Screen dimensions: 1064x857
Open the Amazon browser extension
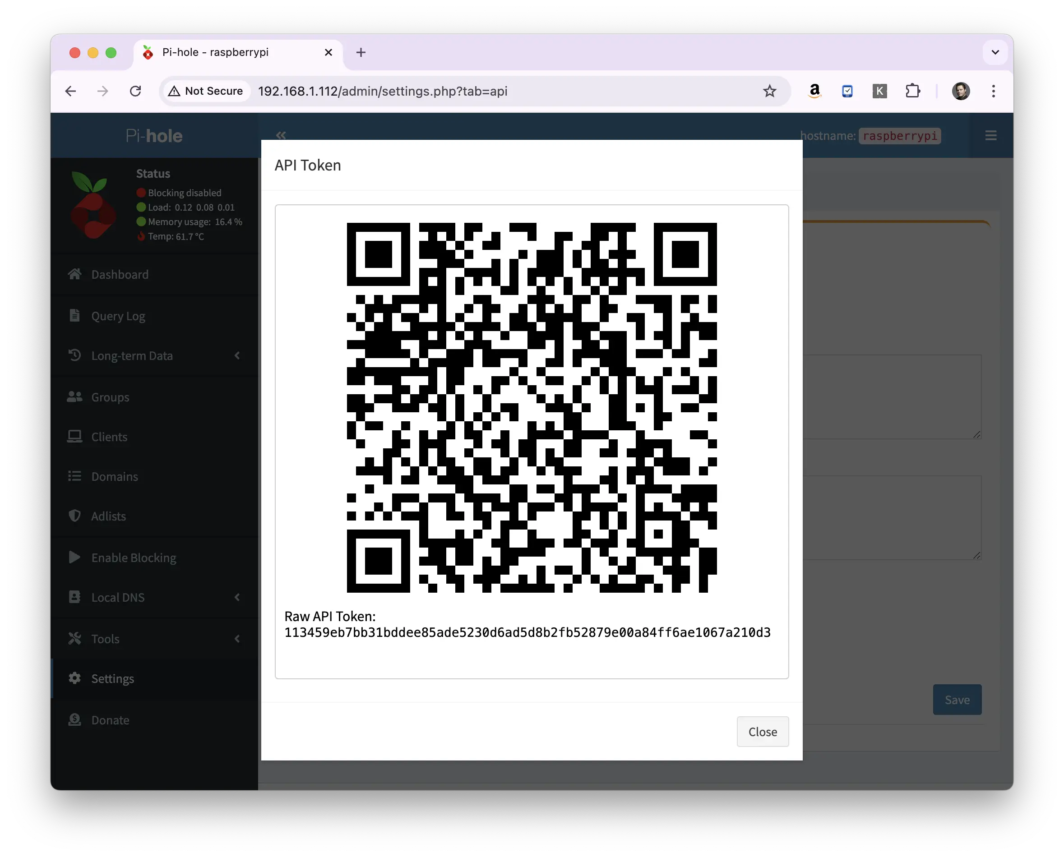(x=814, y=91)
